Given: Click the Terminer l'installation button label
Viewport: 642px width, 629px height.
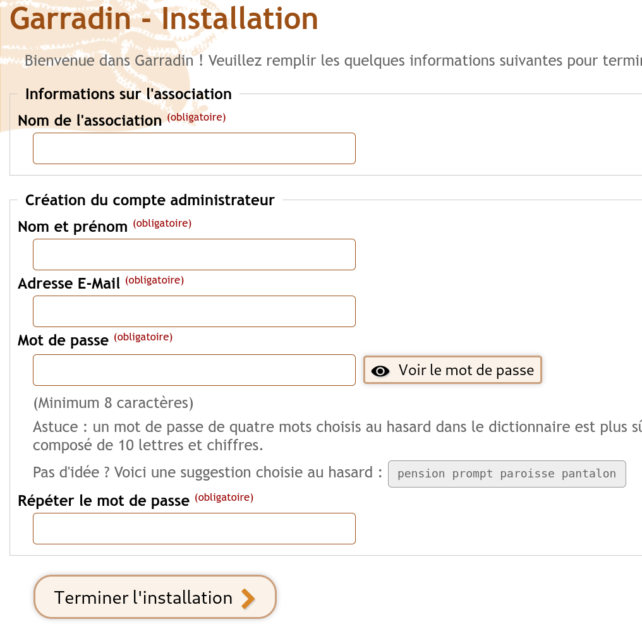Looking at the screenshot, I should click(143, 598).
